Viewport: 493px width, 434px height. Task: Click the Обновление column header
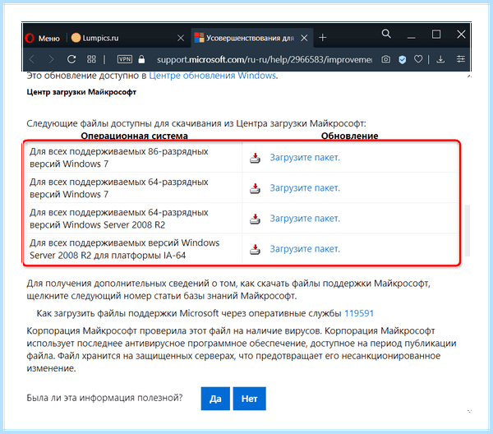click(x=350, y=136)
